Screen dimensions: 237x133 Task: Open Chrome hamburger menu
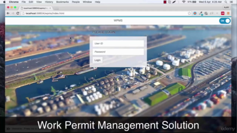[228, 13]
